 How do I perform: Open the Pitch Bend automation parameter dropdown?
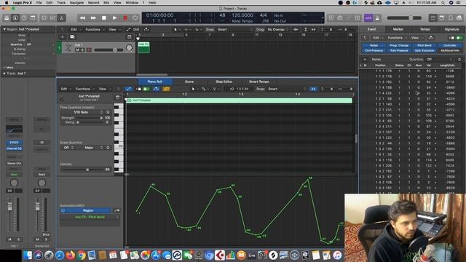(90, 217)
